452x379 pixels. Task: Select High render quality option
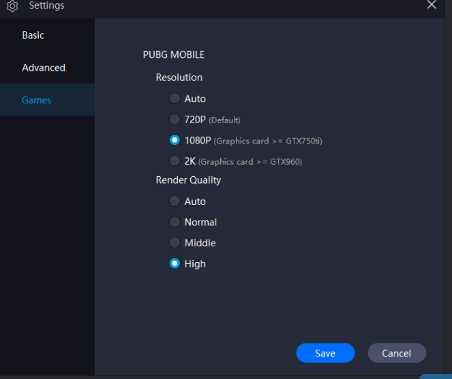(x=175, y=263)
